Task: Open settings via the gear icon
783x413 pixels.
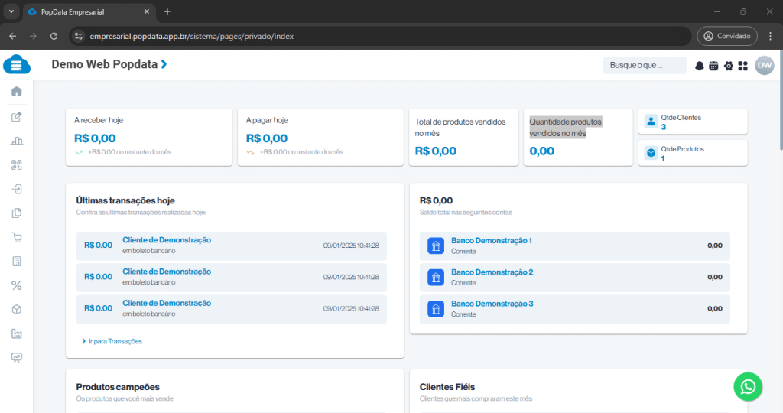Action: (728, 66)
